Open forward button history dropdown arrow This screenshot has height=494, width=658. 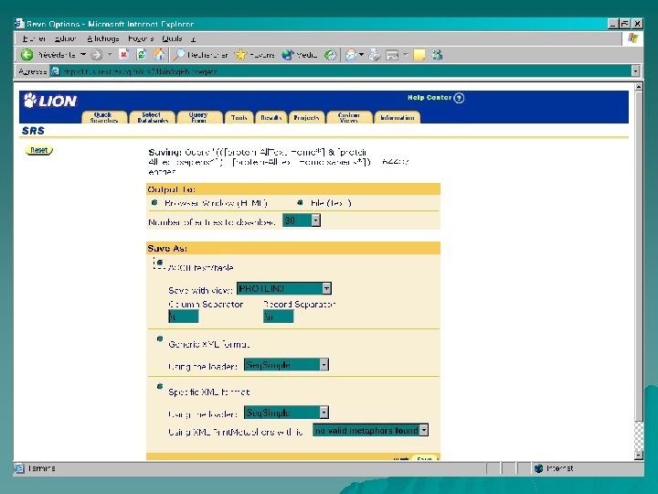click(110, 55)
